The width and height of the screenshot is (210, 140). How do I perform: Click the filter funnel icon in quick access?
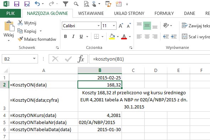[x=65, y=4]
